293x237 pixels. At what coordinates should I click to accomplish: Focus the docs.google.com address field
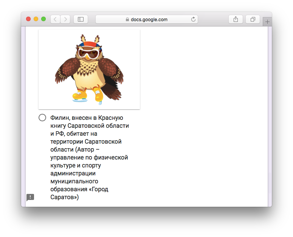point(149,19)
